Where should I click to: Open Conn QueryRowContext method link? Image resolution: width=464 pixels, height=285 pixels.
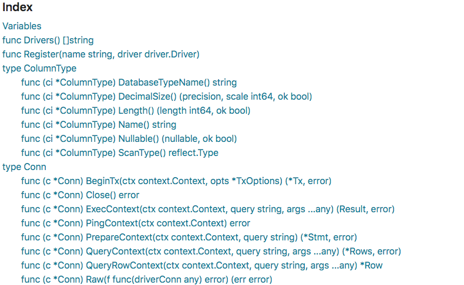(x=202, y=266)
